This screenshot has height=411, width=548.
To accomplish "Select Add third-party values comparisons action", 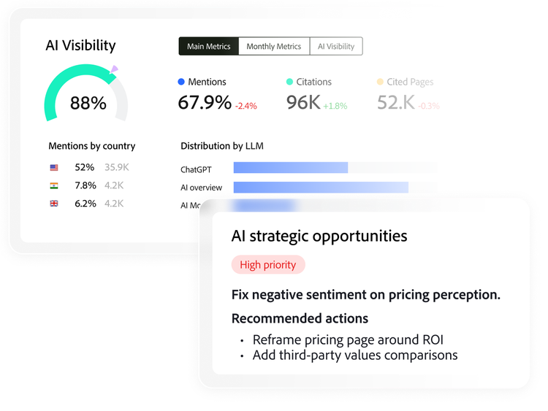I will (355, 355).
